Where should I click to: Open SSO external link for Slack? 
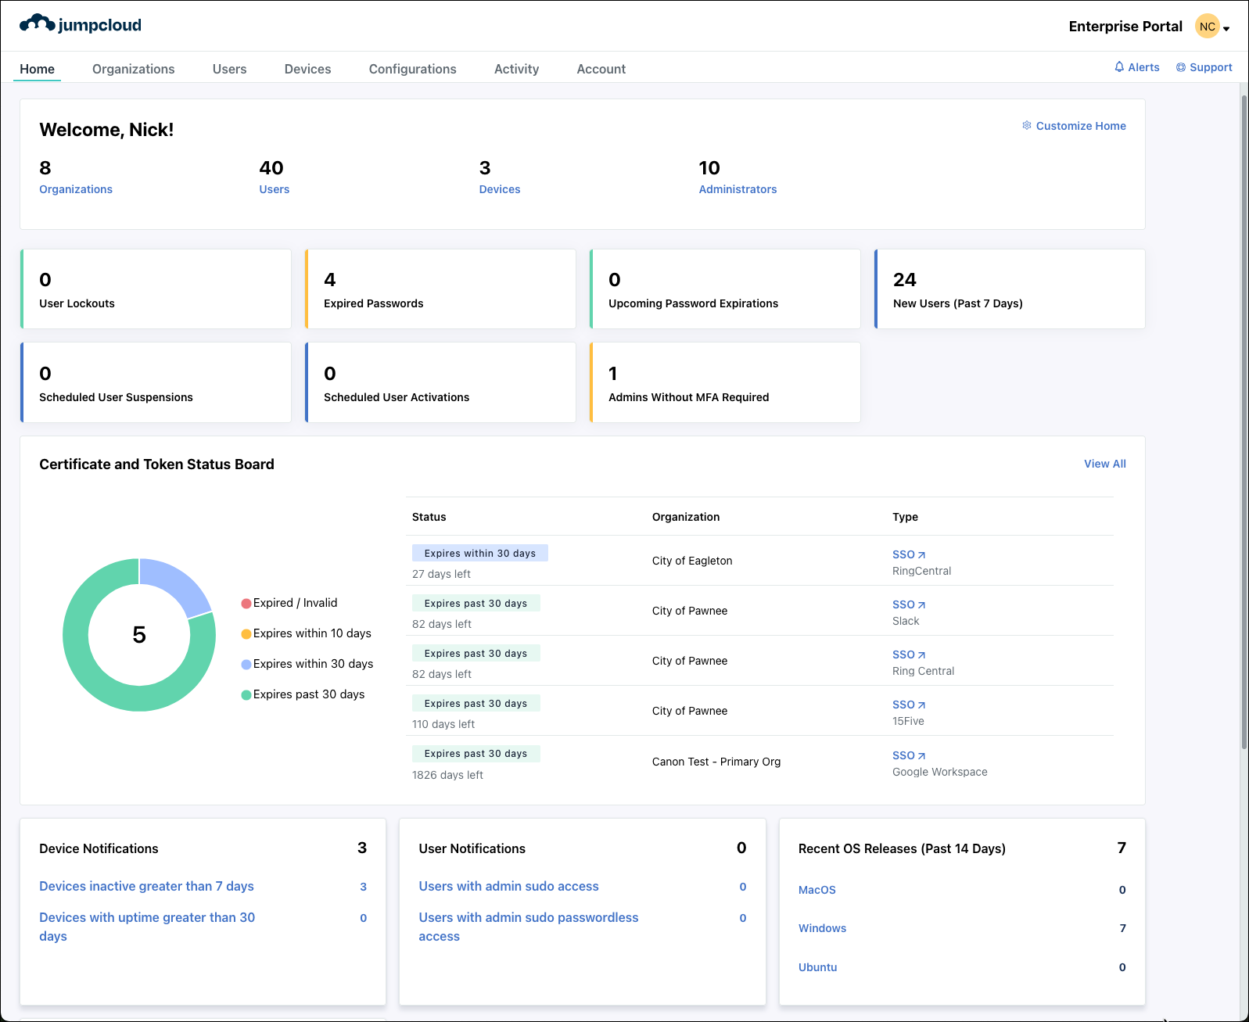(909, 604)
